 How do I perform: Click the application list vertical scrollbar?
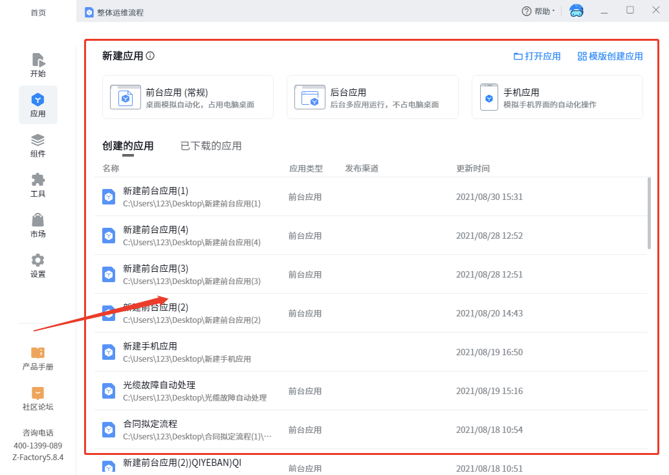(x=649, y=213)
